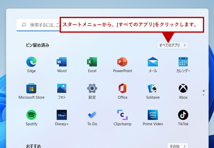Launch Spotify from pinned apps
This screenshot has height=148, width=214.
[31, 115]
